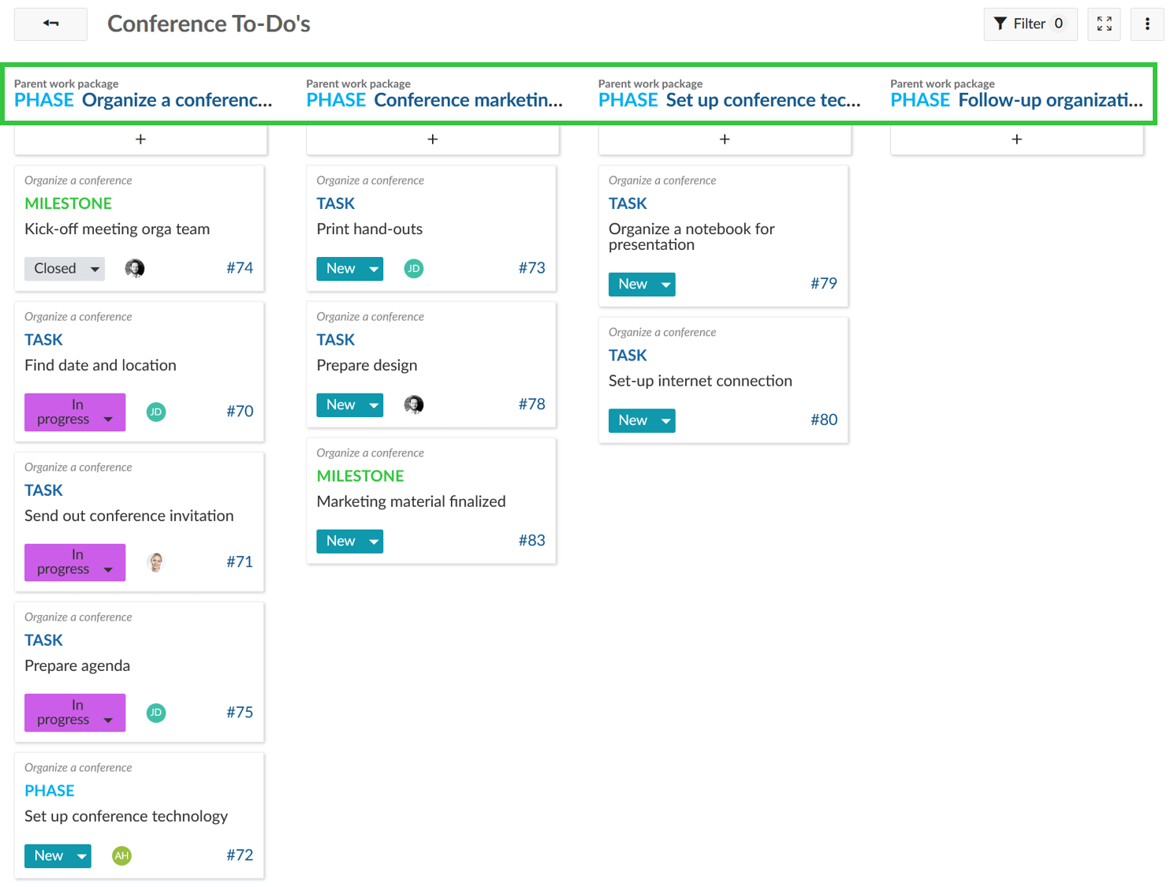Open the three-dot more menu

(x=1147, y=24)
